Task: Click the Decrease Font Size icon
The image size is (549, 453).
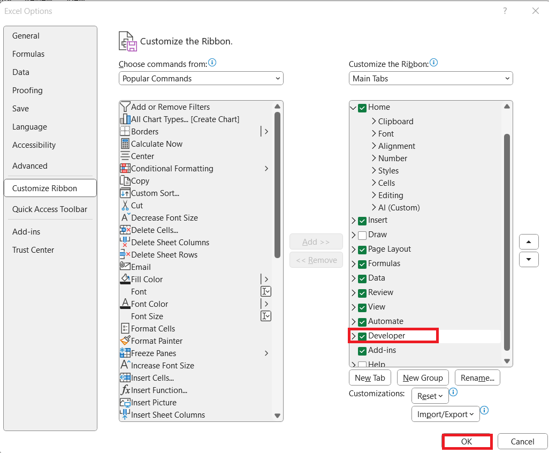Action: pyautogui.click(x=126, y=217)
